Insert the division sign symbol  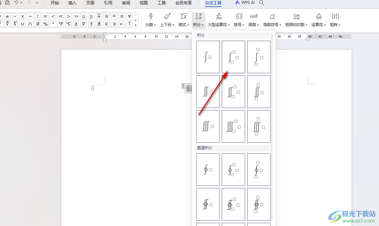click(30, 16)
